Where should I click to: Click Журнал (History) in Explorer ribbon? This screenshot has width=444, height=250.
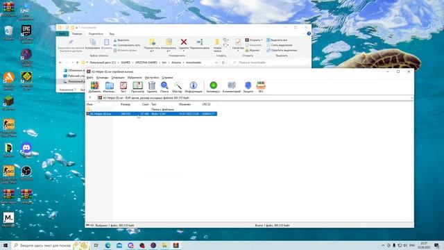pyautogui.click(x=253, y=50)
